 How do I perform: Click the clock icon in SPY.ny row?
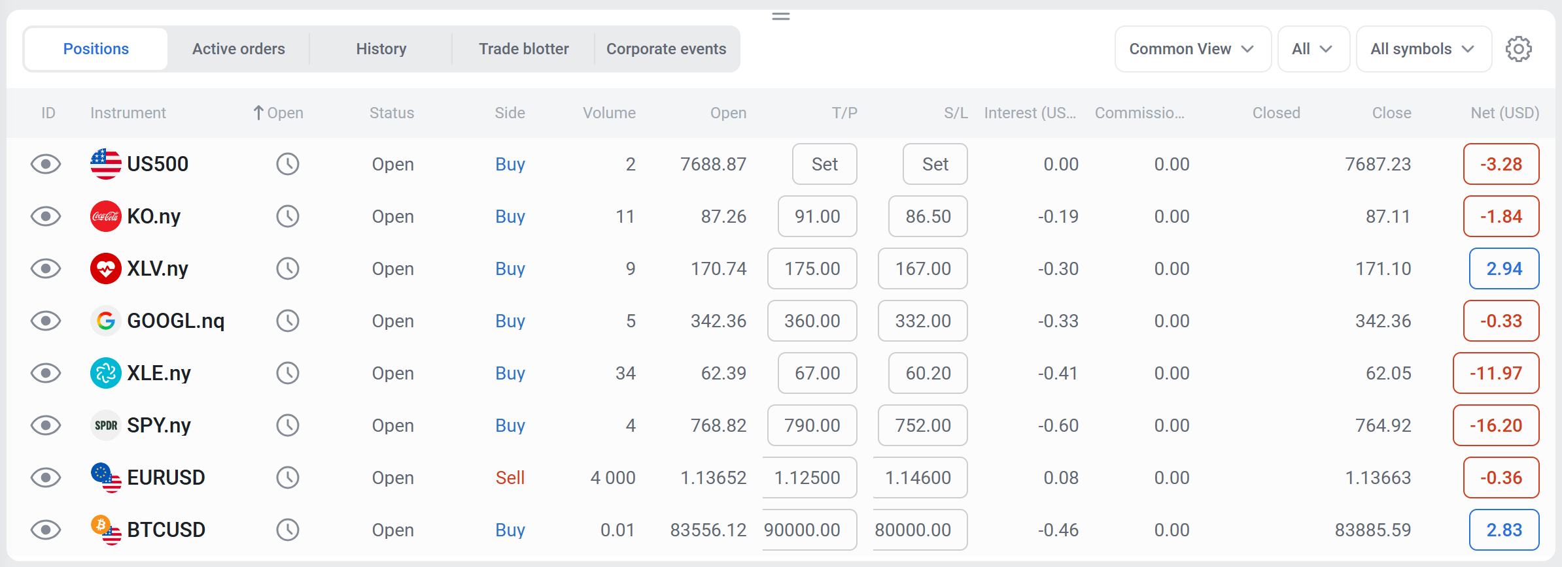(x=288, y=425)
